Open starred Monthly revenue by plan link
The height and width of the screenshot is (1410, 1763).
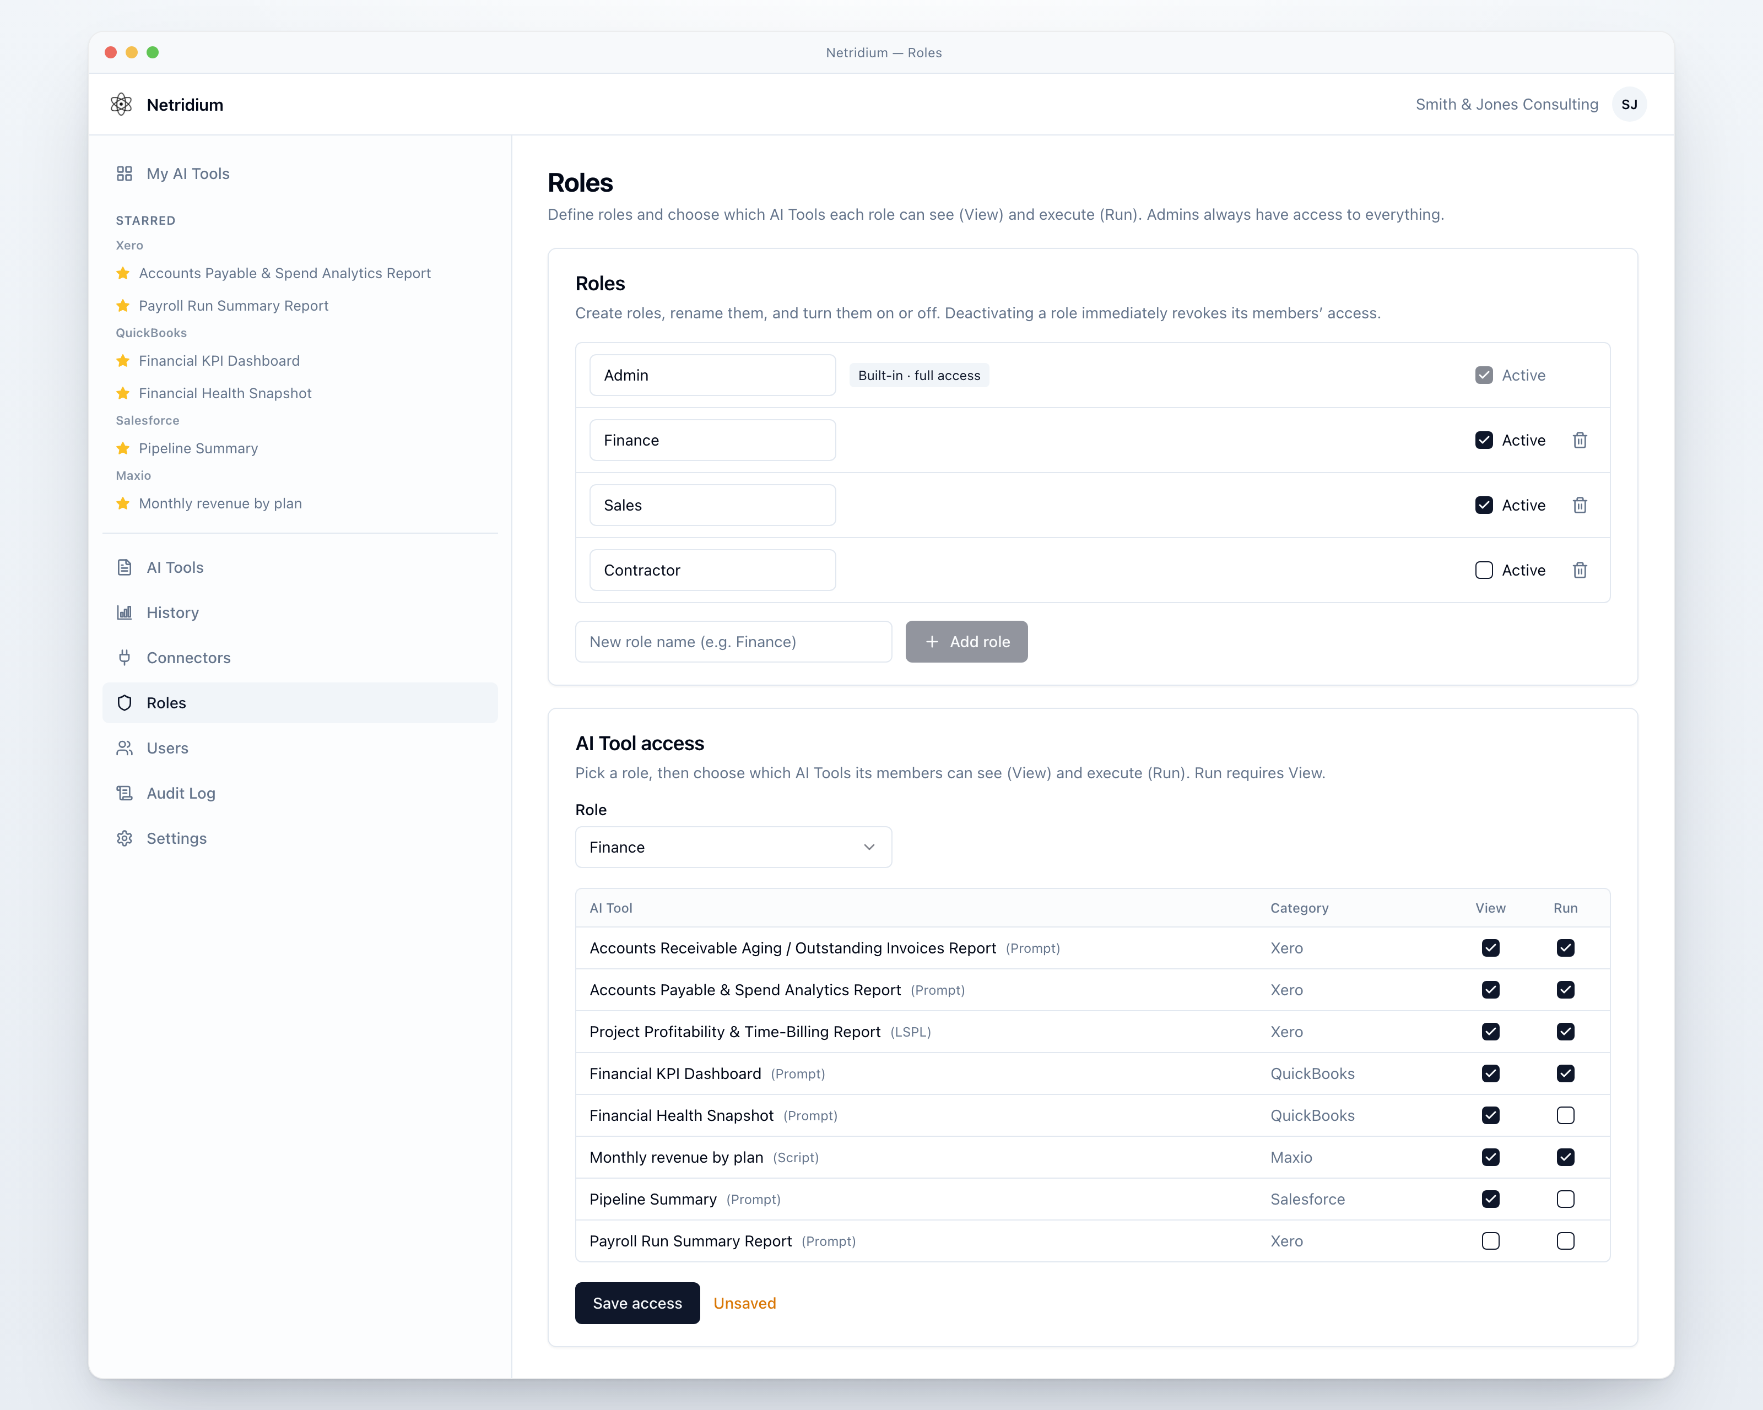220,503
